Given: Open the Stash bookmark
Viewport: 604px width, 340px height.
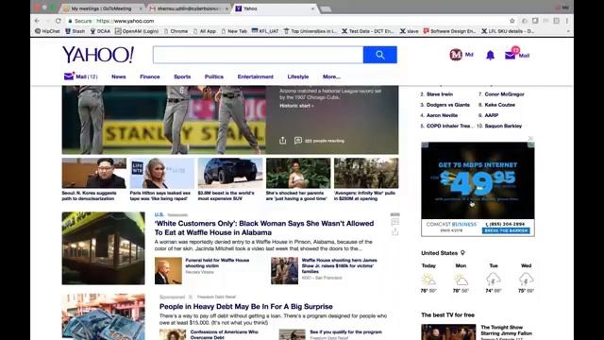Looking at the screenshot, I should click(x=75, y=31).
